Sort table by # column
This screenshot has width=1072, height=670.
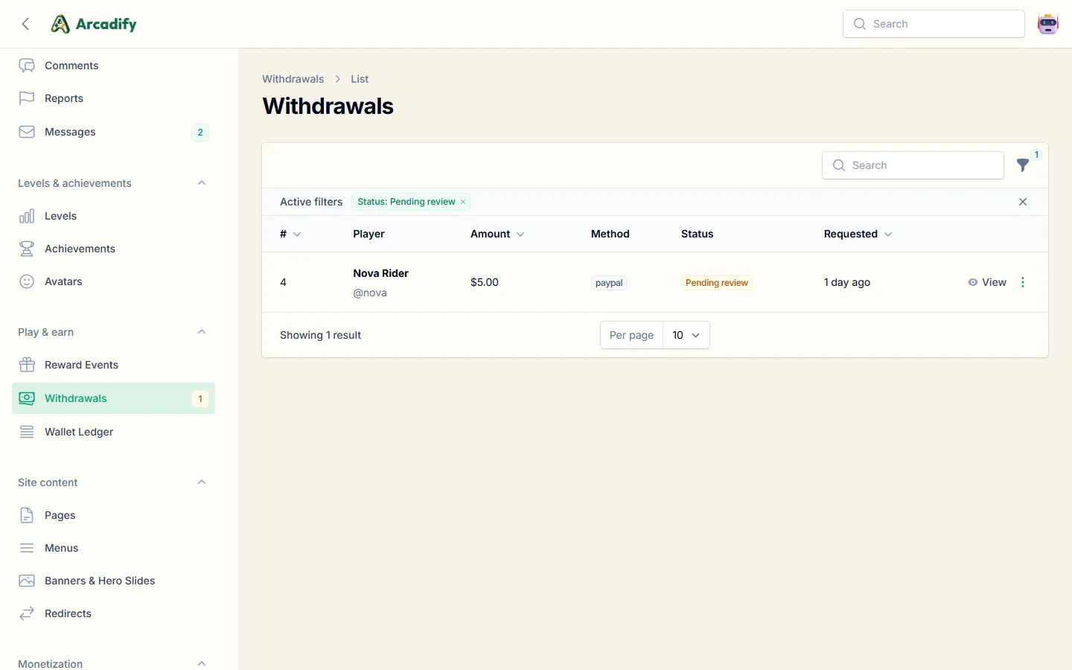(x=290, y=234)
